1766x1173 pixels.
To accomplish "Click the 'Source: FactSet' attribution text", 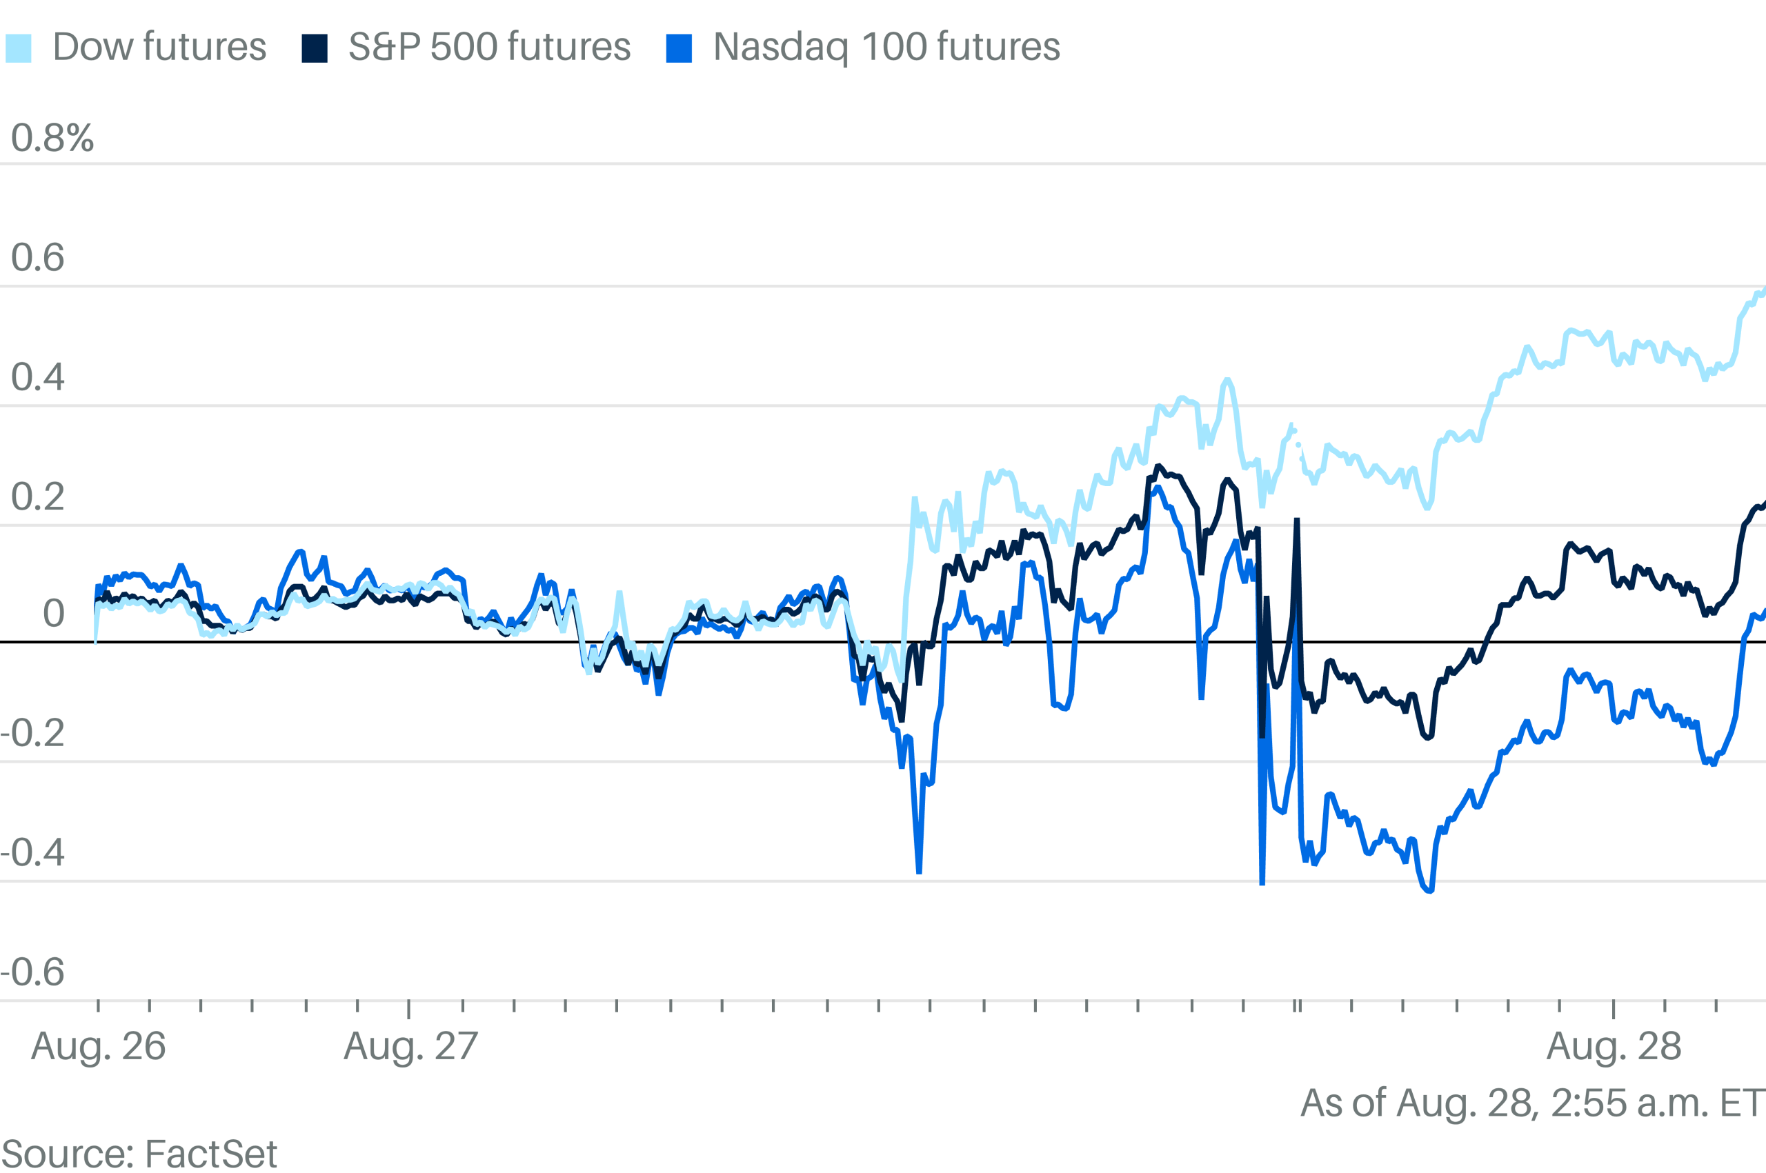I will tap(139, 1154).
